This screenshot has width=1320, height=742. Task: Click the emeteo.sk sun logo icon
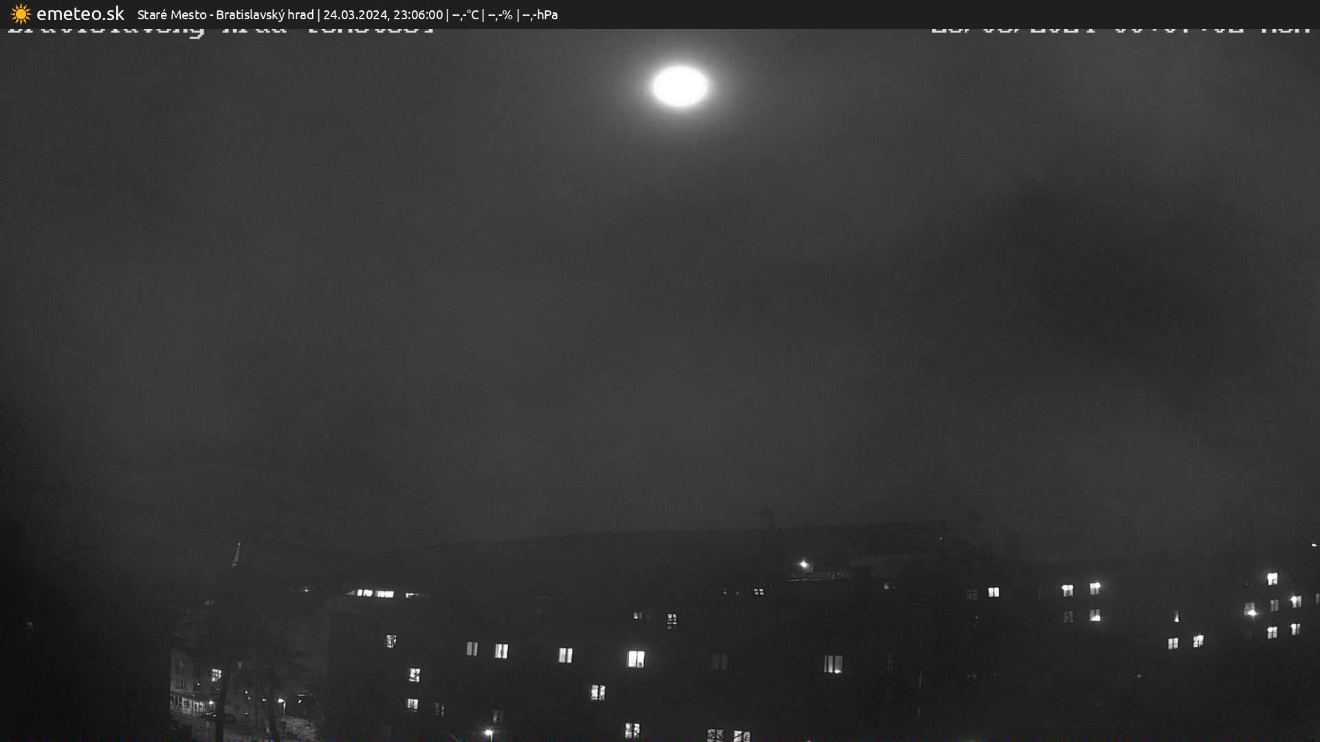coord(21,14)
